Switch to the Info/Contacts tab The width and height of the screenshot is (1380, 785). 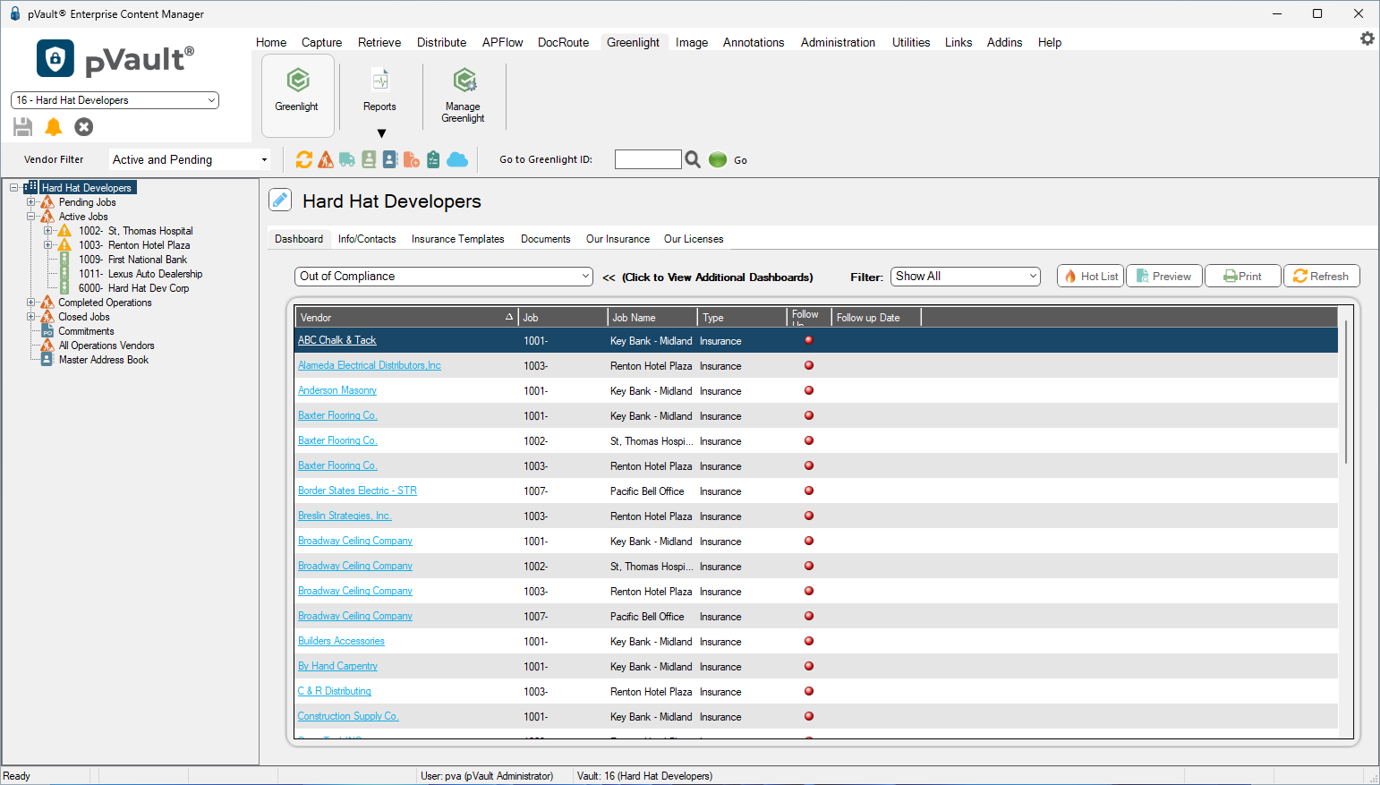[x=367, y=239]
